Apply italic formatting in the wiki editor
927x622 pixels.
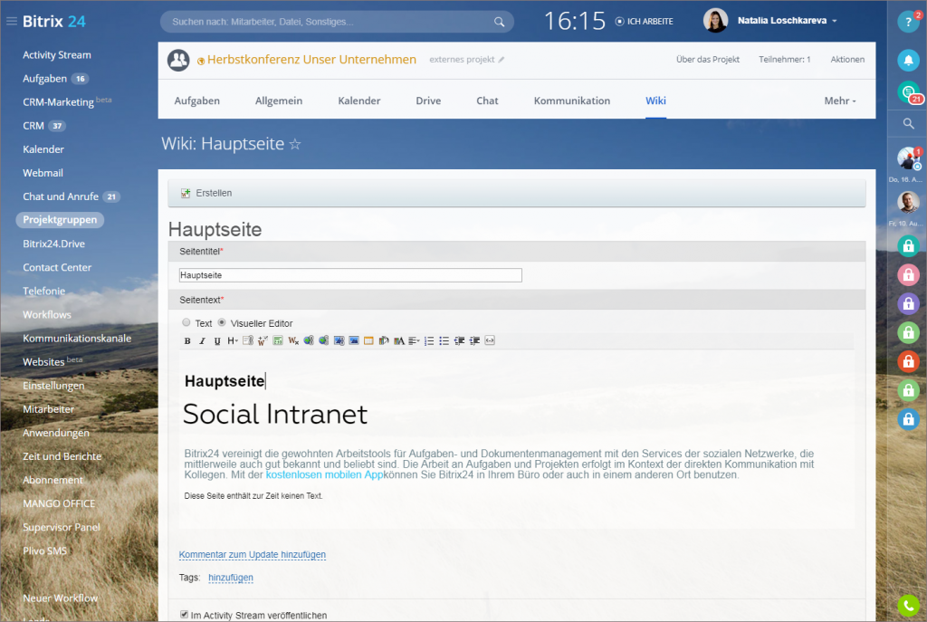202,340
